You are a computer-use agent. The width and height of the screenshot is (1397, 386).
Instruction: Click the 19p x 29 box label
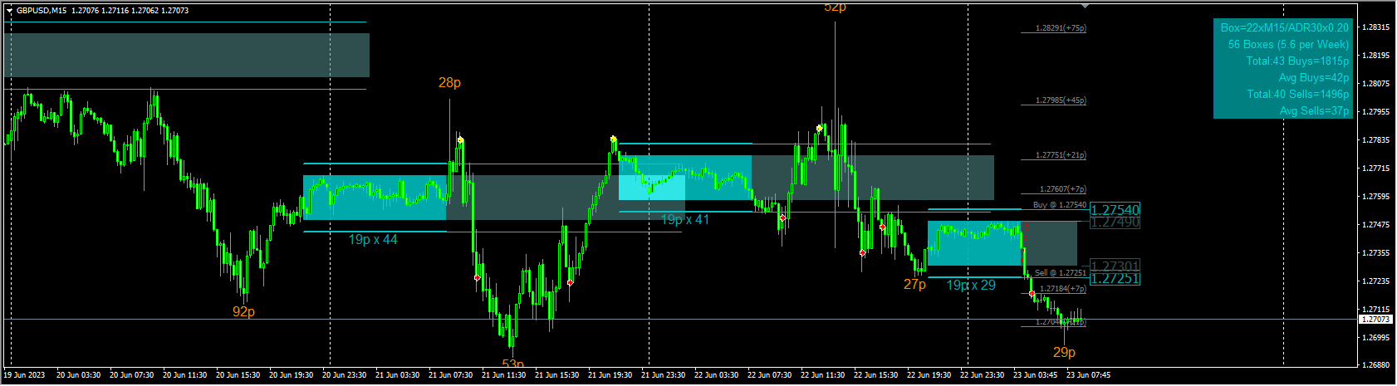pos(971,286)
